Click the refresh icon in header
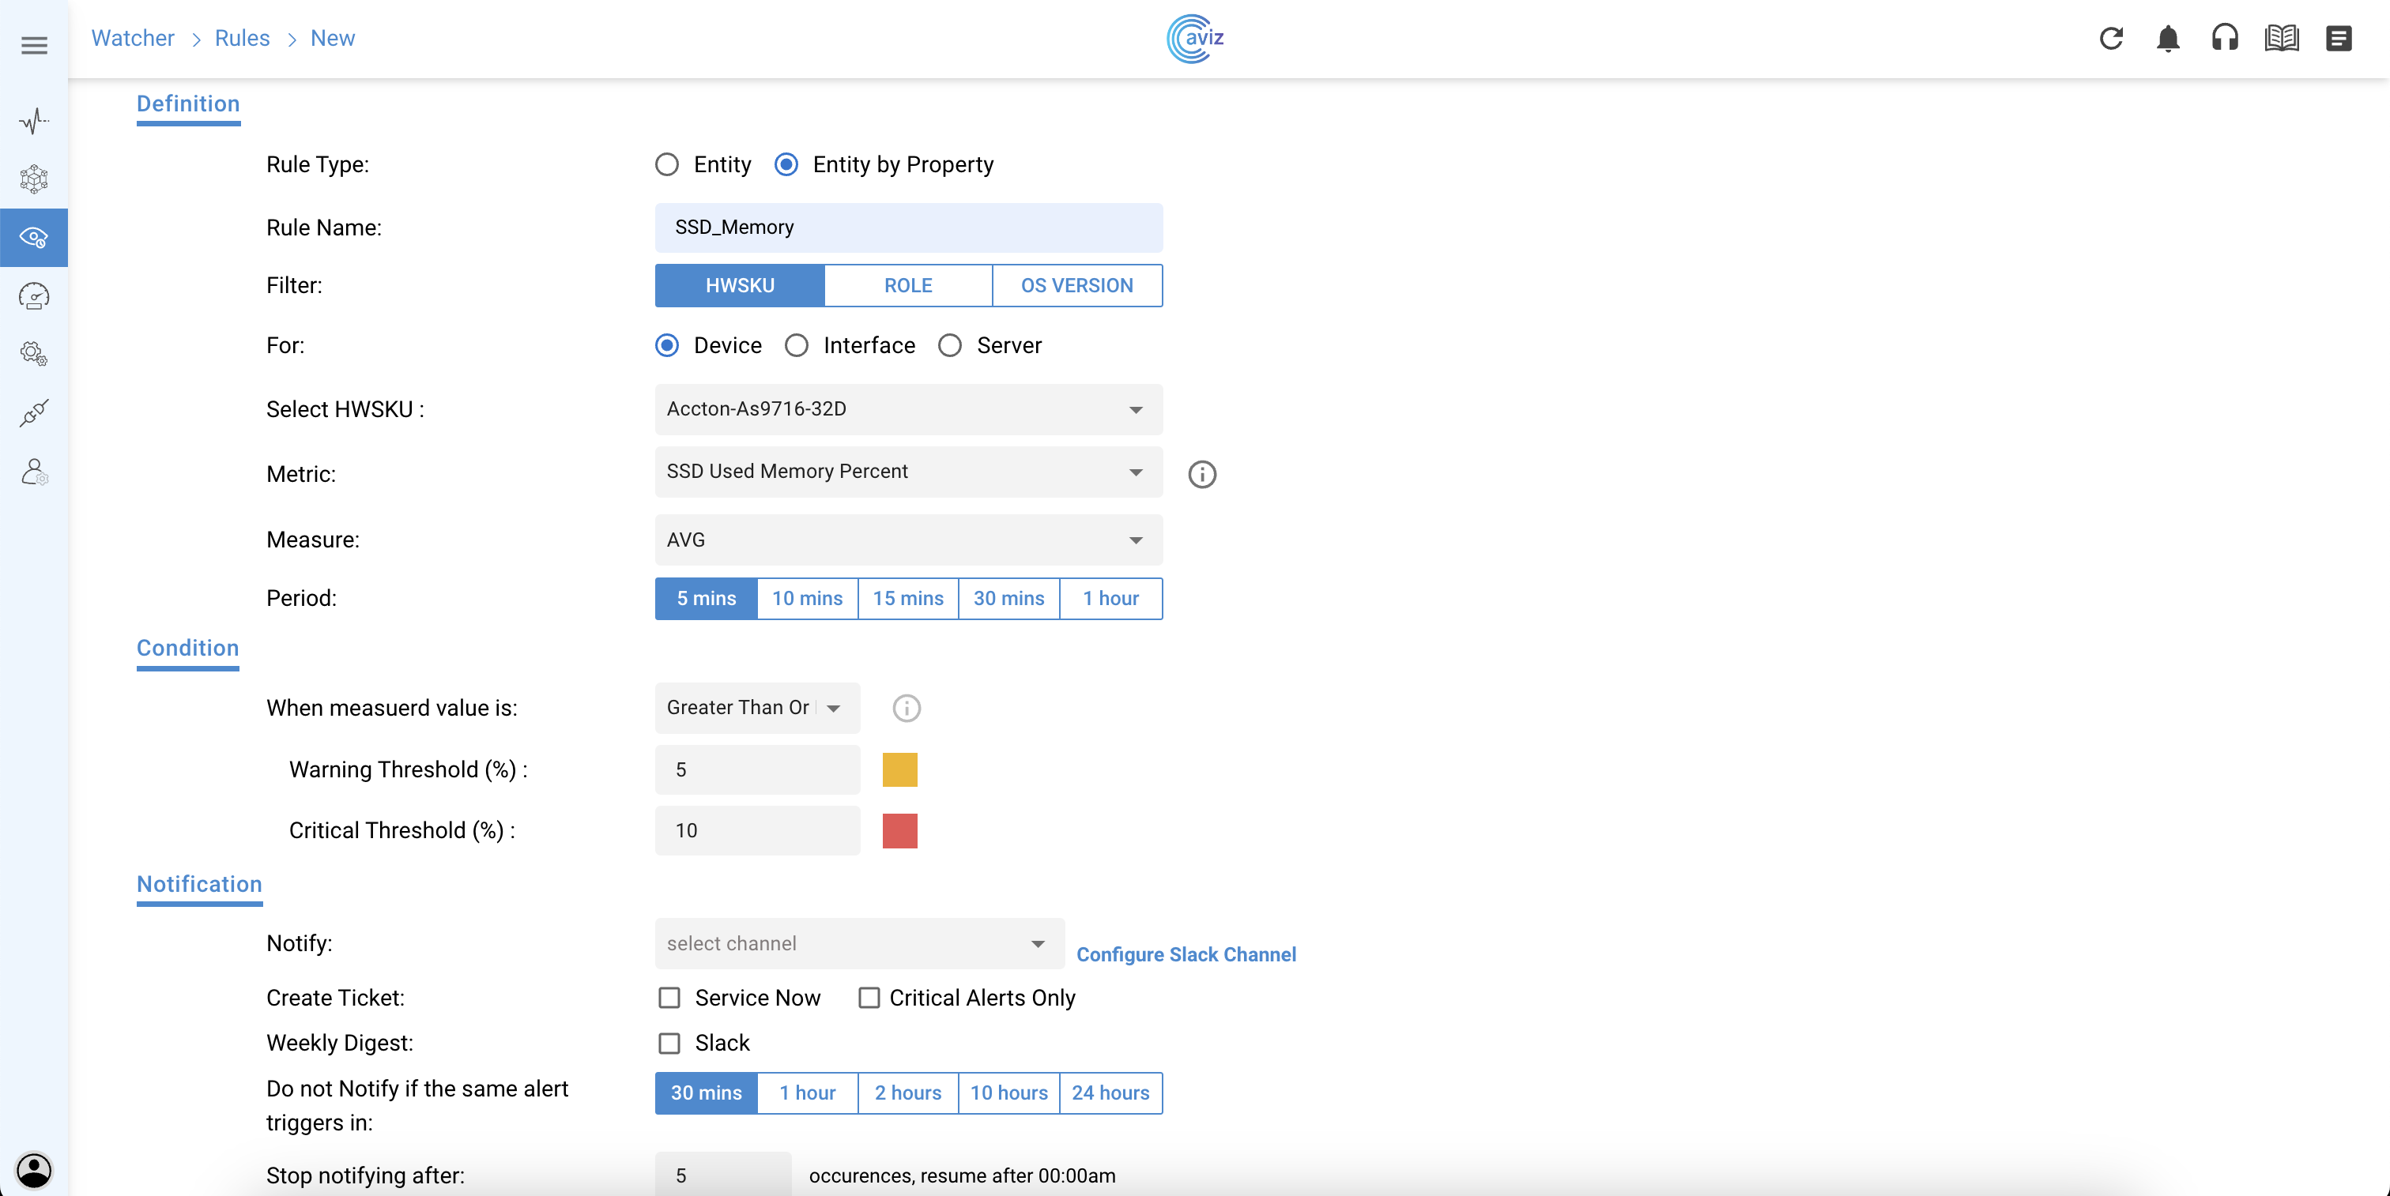The height and width of the screenshot is (1196, 2390). coord(2111,38)
